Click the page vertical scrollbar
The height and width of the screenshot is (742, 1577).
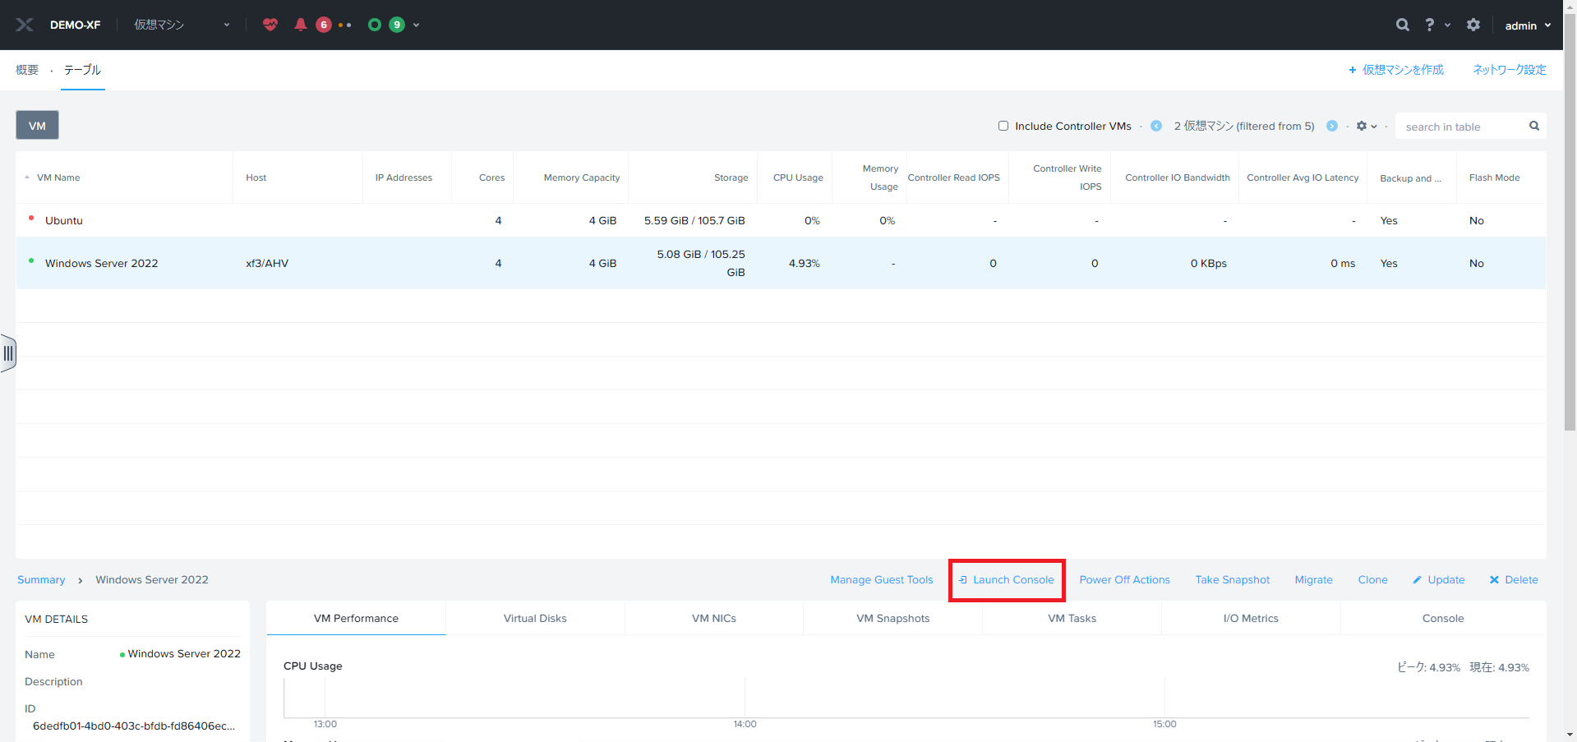pos(1570,222)
